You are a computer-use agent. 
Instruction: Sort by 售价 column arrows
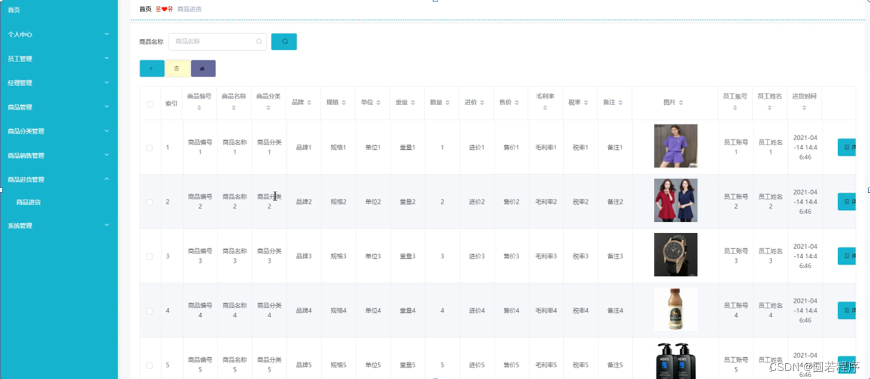tap(517, 102)
